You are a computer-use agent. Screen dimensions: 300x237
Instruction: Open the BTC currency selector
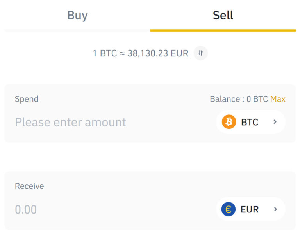251,122
